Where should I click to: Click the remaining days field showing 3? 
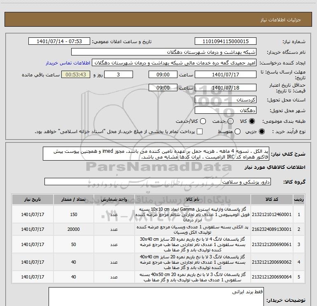click(119, 74)
